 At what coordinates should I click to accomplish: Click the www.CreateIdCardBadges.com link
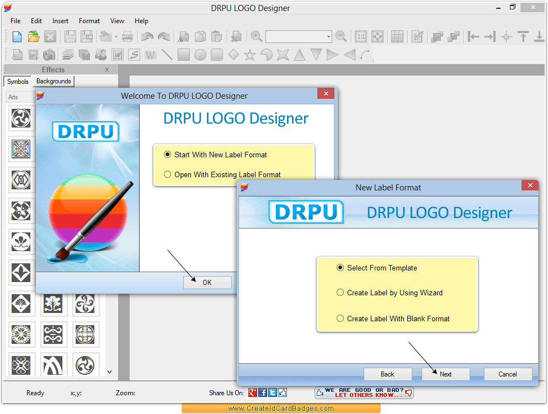(281, 408)
